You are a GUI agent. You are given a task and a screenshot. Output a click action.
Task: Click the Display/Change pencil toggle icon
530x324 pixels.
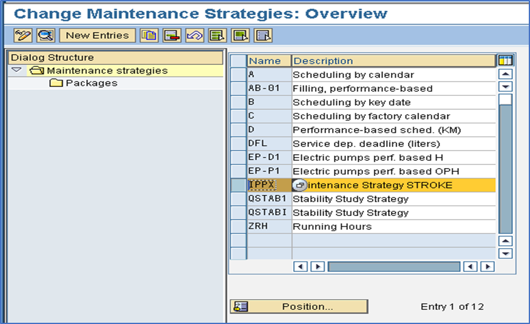pyautogui.click(x=23, y=35)
